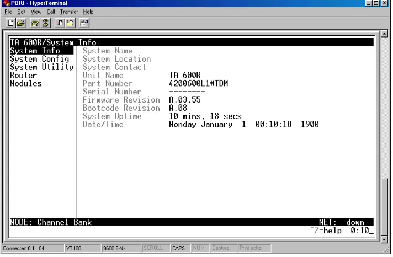Screen dimensions: 393x257
Task: Click the System Uptime label
Action: tap(112, 116)
